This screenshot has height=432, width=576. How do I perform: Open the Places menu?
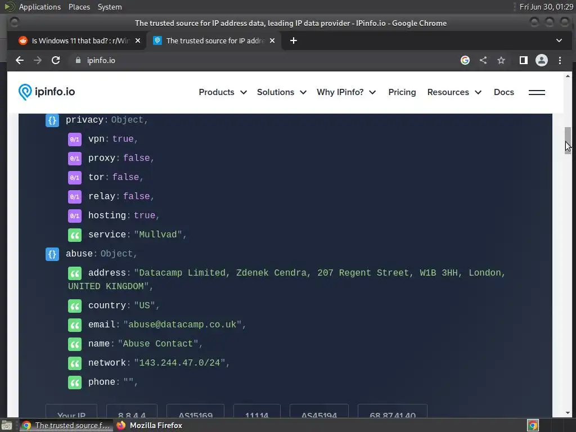(x=79, y=7)
